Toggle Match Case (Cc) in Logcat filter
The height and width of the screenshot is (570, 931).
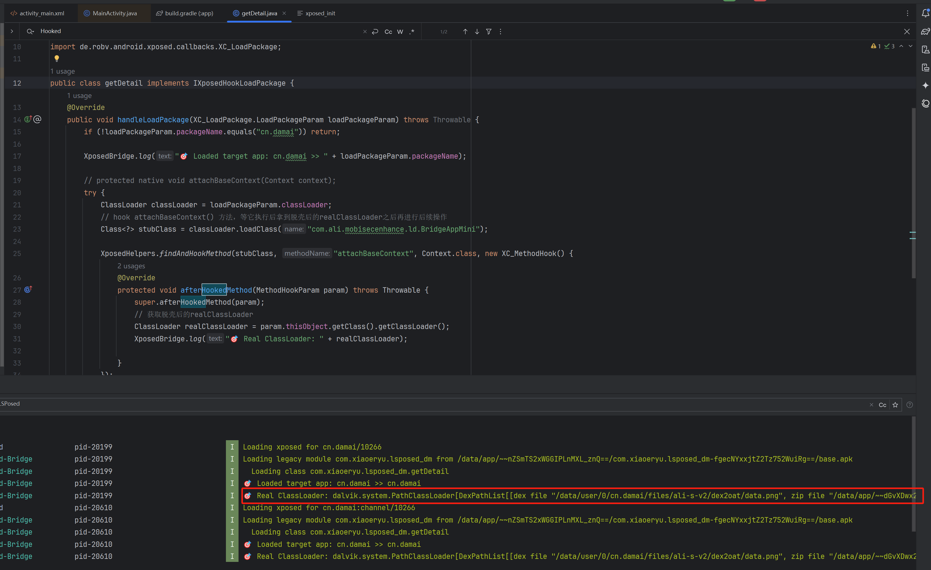tap(882, 405)
